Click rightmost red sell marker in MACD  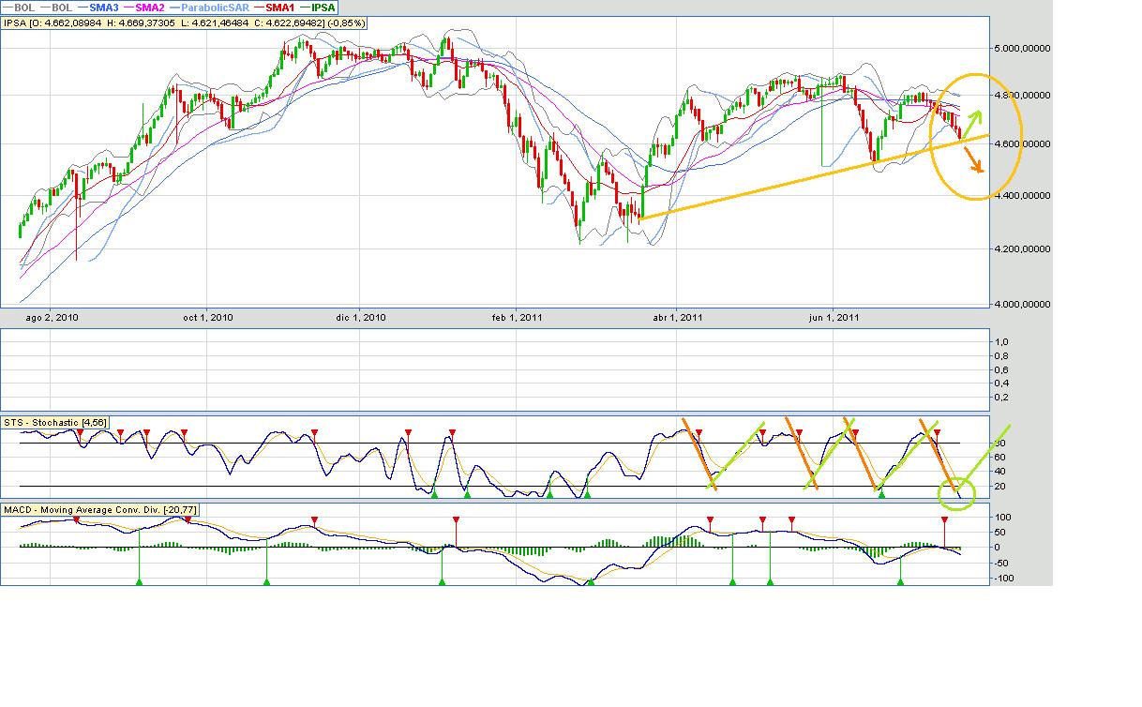point(944,519)
